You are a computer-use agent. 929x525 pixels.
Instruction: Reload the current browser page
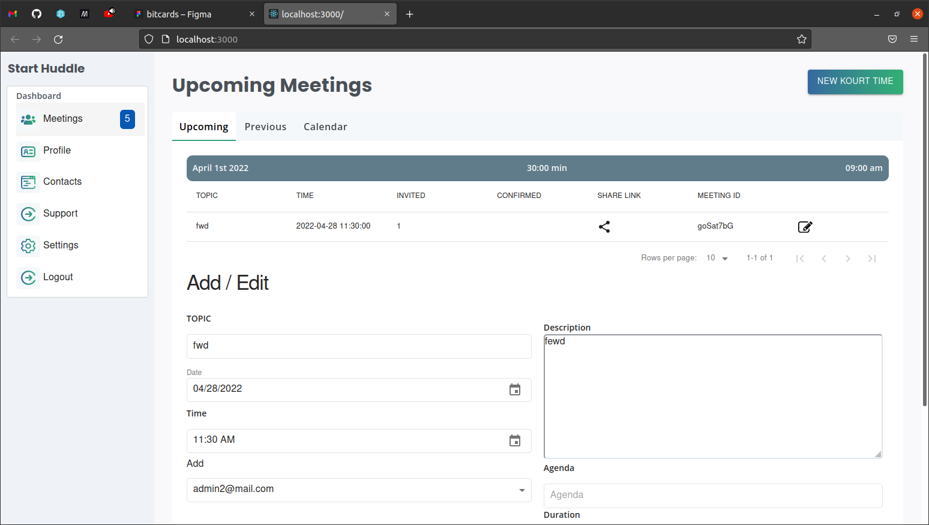(x=58, y=40)
